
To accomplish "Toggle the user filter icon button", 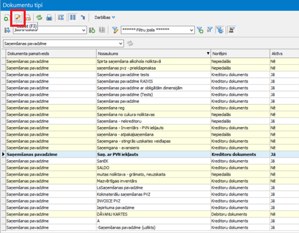I will click(x=231, y=30).
